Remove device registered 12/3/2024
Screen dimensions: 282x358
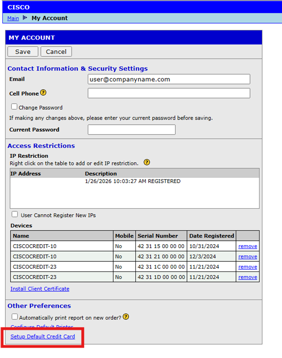(248, 257)
